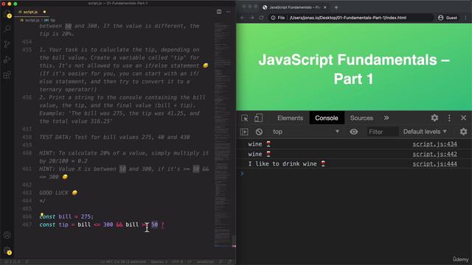Clear the console output
The image size is (472, 265).
259,132
